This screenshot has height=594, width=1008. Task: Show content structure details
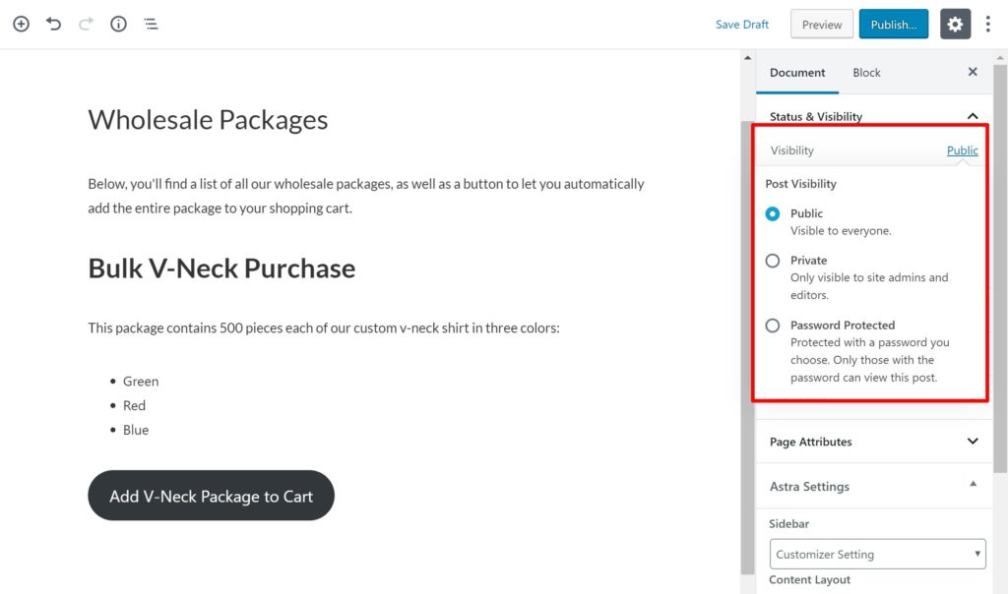pyautogui.click(x=118, y=24)
